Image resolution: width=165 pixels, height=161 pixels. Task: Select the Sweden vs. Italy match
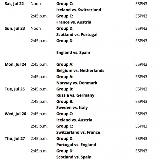pos(72,108)
